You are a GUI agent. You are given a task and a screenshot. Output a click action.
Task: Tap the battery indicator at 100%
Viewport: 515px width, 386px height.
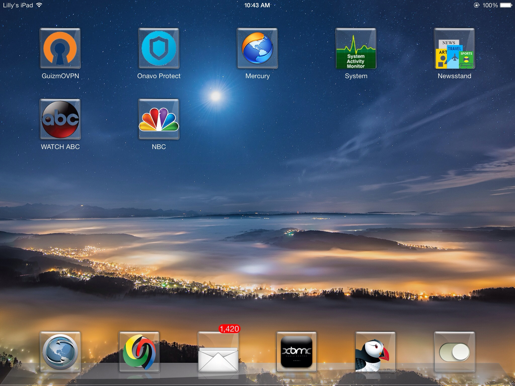point(505,5)
